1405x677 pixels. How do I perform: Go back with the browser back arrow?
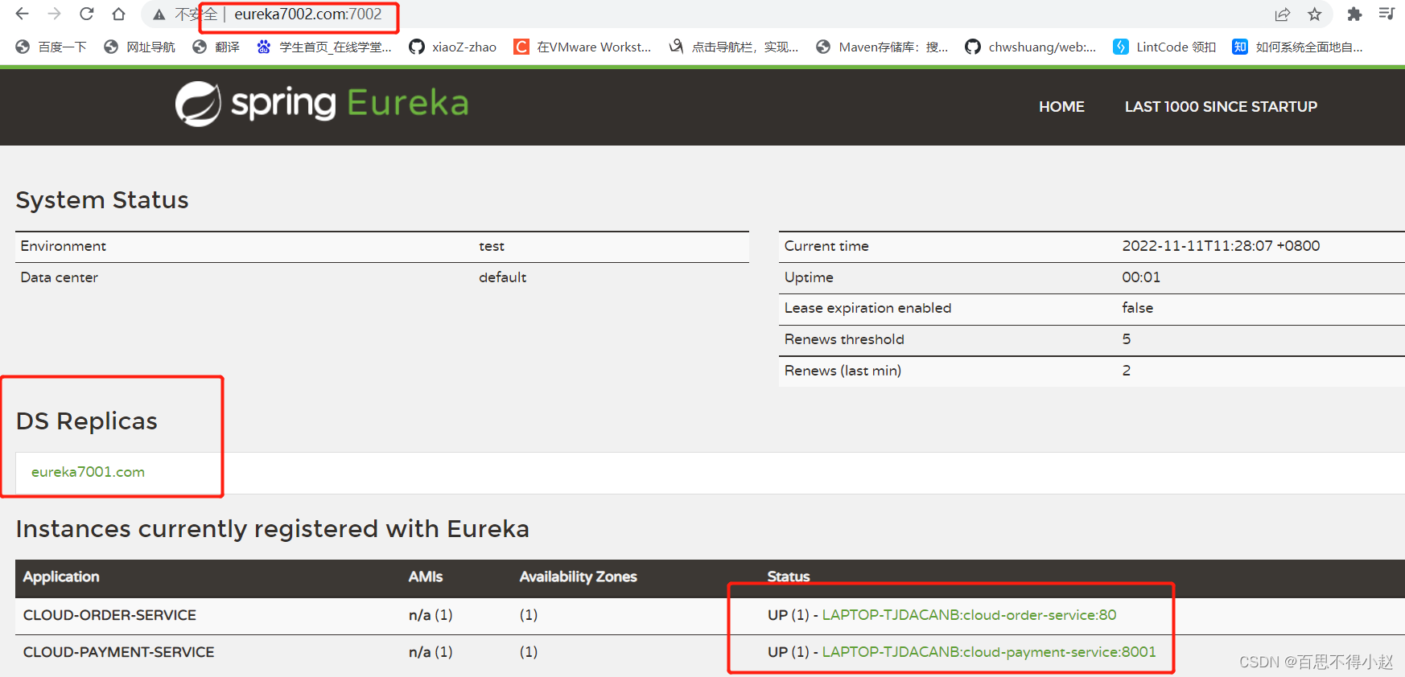pos(23,14)
